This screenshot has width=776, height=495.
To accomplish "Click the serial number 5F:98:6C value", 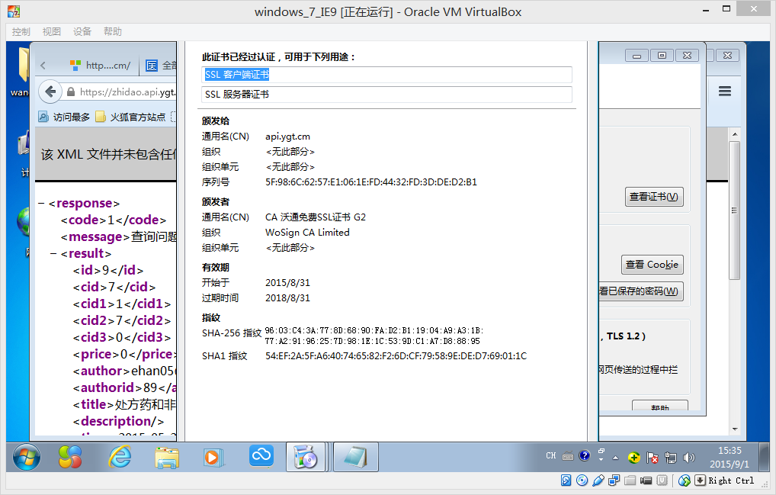I will [371, 182].
